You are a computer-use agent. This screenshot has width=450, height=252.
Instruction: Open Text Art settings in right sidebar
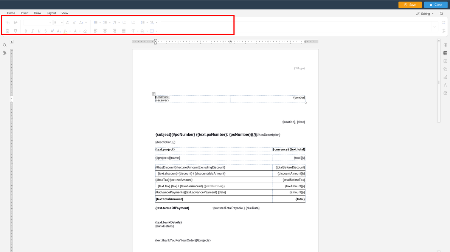click(445, 85)
